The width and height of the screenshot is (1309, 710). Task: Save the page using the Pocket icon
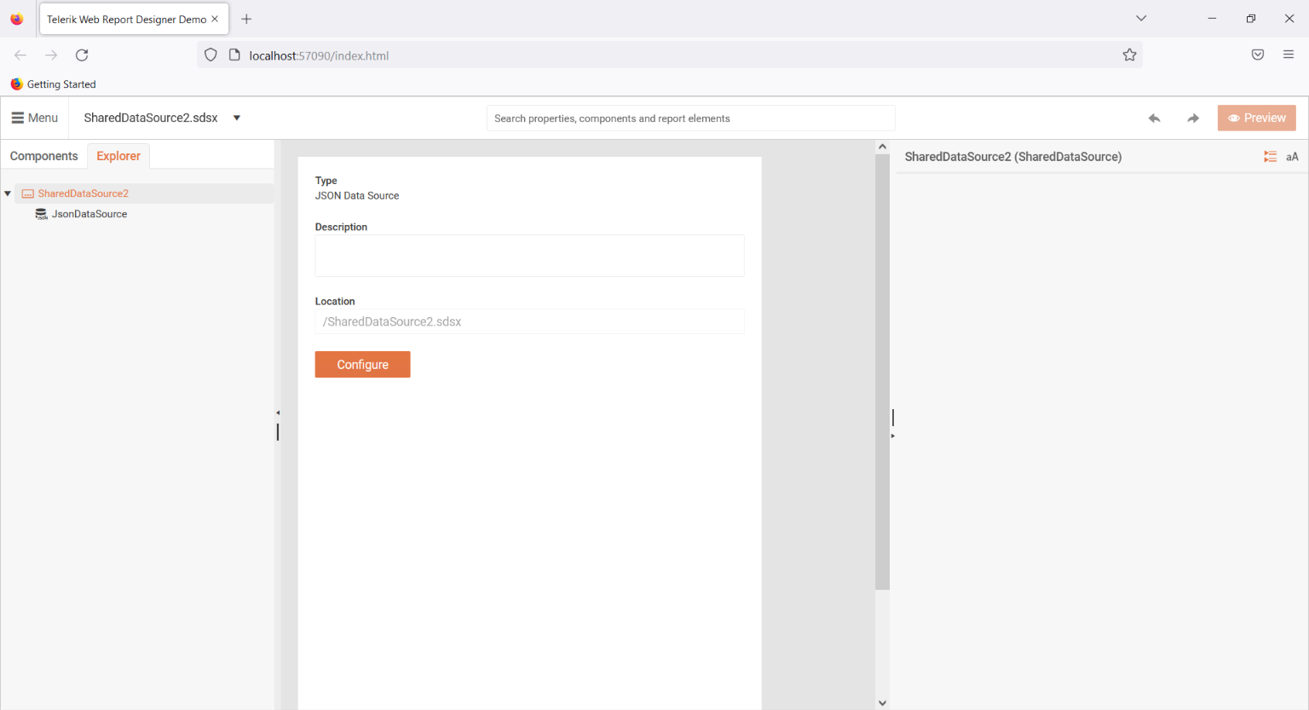1257,55
